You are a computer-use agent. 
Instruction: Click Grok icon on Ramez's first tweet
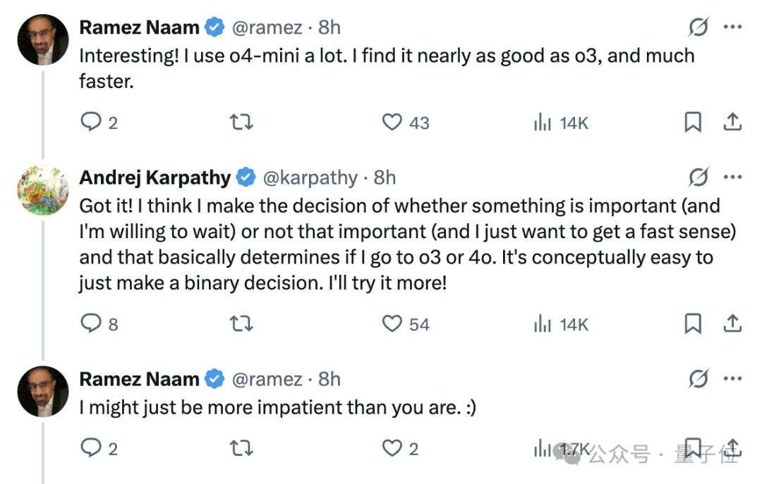(x=698, y=27)
